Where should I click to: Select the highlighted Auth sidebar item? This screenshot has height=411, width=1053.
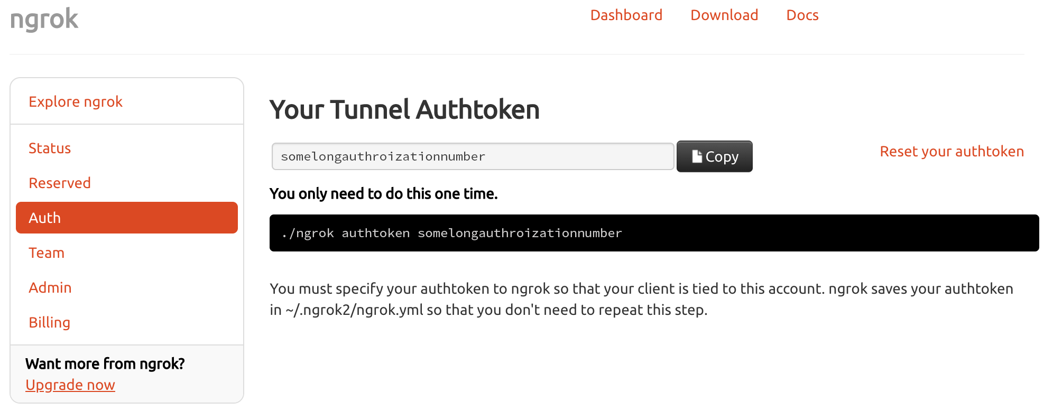[x=127, y=218]
